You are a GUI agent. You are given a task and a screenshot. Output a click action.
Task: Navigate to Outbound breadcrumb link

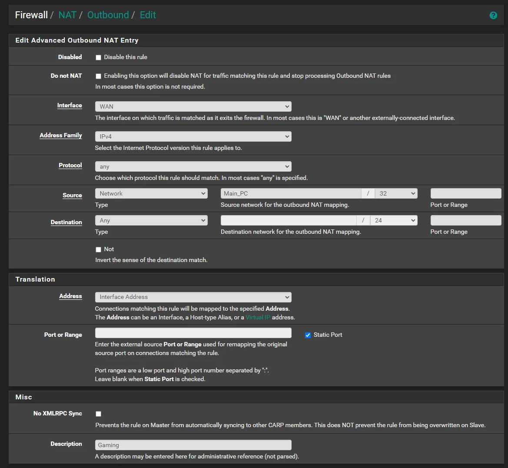tap(108, 15)
